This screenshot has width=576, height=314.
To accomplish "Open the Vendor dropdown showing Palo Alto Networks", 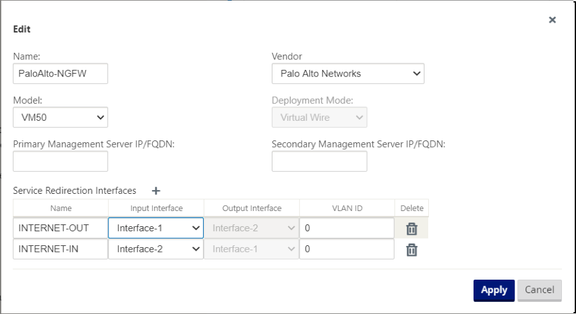I will [348, 74].
